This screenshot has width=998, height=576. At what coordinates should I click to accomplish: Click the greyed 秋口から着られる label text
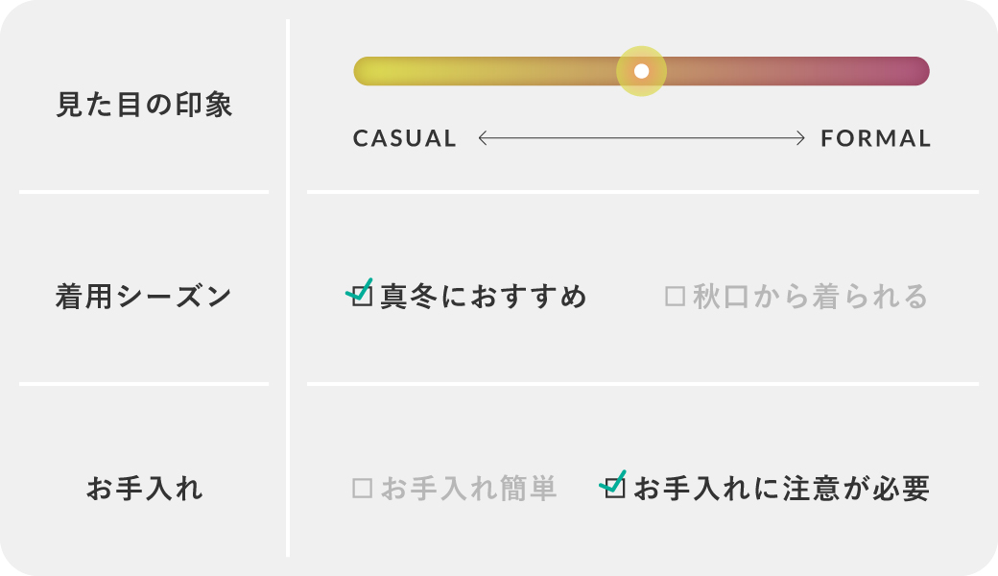(x=811, y=297)
